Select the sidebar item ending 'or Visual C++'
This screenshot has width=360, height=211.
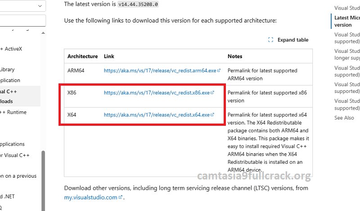coord(15,155)
